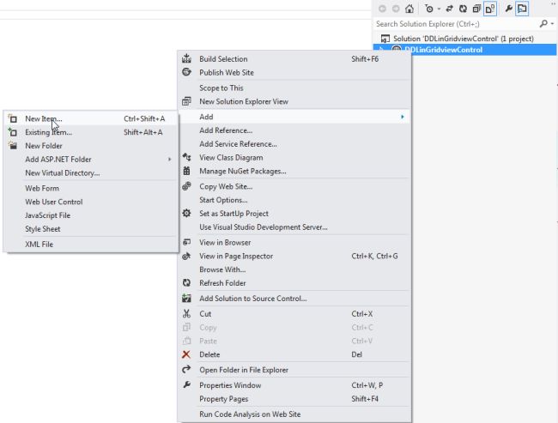Select the highlighted DDLinGridviewControl project

[444, 50]
